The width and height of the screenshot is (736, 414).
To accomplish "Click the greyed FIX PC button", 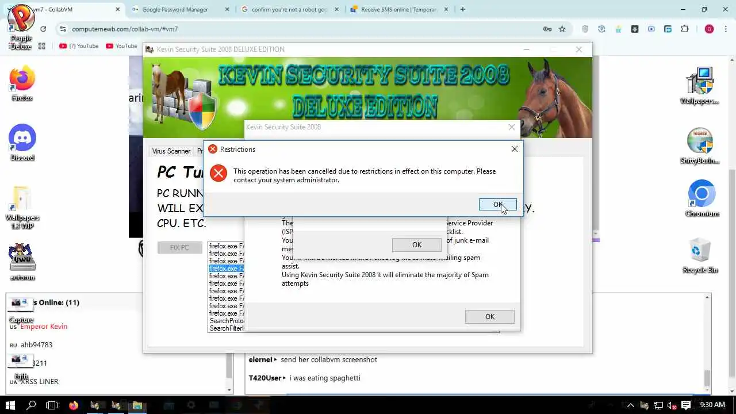I will [179, 248].
